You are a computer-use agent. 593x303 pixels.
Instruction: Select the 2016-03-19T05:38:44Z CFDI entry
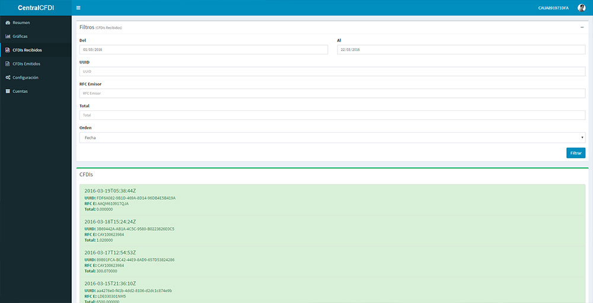[333, 200]
